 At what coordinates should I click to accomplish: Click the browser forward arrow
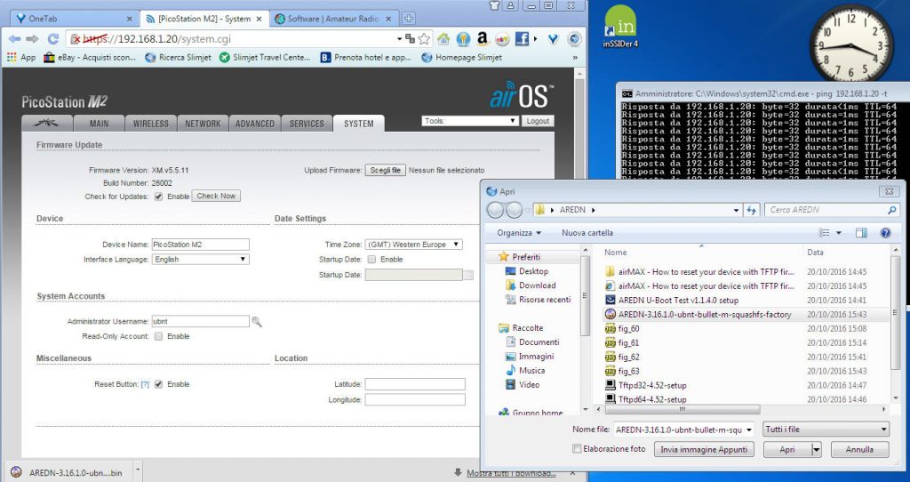(x=33, y=39)
